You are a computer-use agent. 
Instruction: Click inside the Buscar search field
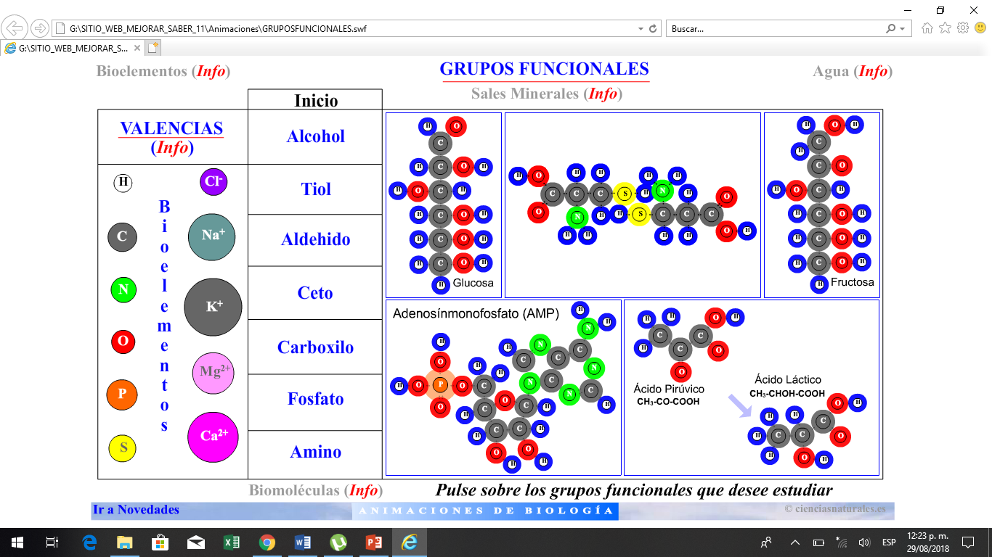pos(773,29)
